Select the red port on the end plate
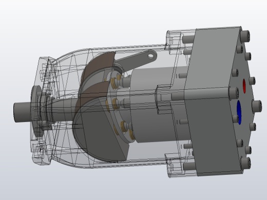Viewport: 267px width, 200px height. point(244,86)
